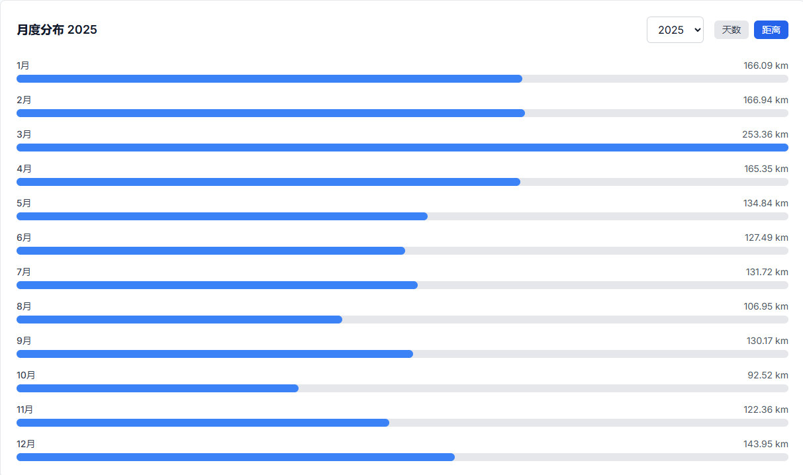Switch to 距离 view

click(x=771, y=30)
